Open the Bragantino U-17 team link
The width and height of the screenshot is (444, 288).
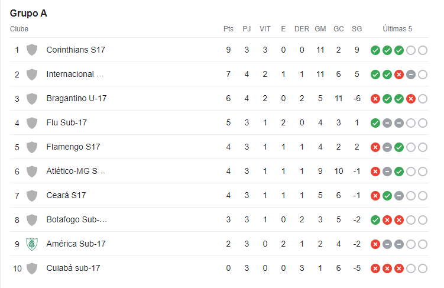[x=76, y=98]
